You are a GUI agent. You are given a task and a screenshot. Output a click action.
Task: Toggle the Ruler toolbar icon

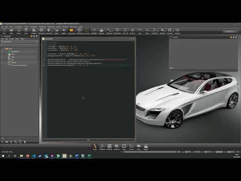[147, 30]
